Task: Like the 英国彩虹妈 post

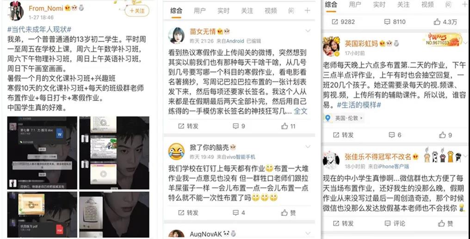Action: tap(445, 135)
